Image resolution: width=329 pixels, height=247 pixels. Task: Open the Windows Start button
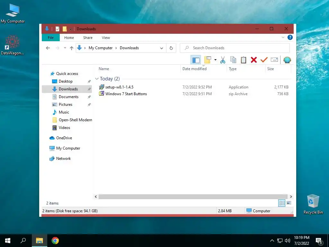click(8, 241)
